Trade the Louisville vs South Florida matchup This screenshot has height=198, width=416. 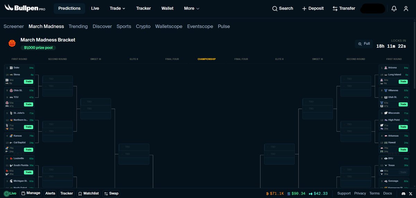(28, 172)
